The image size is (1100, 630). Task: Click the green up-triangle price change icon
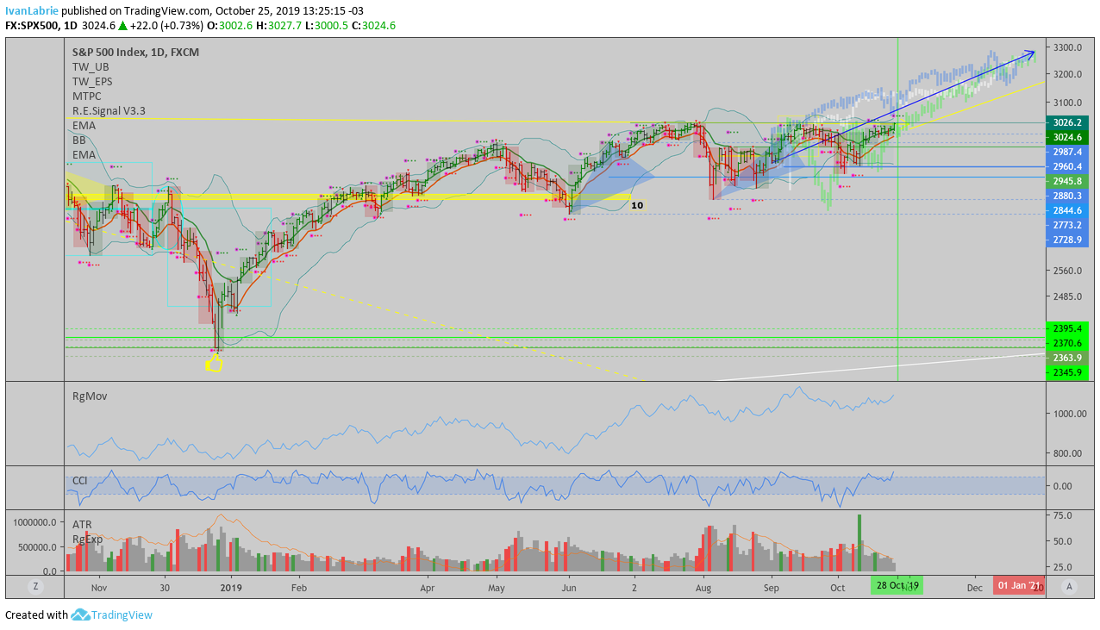pyautogui.click(x=122, y=26)
